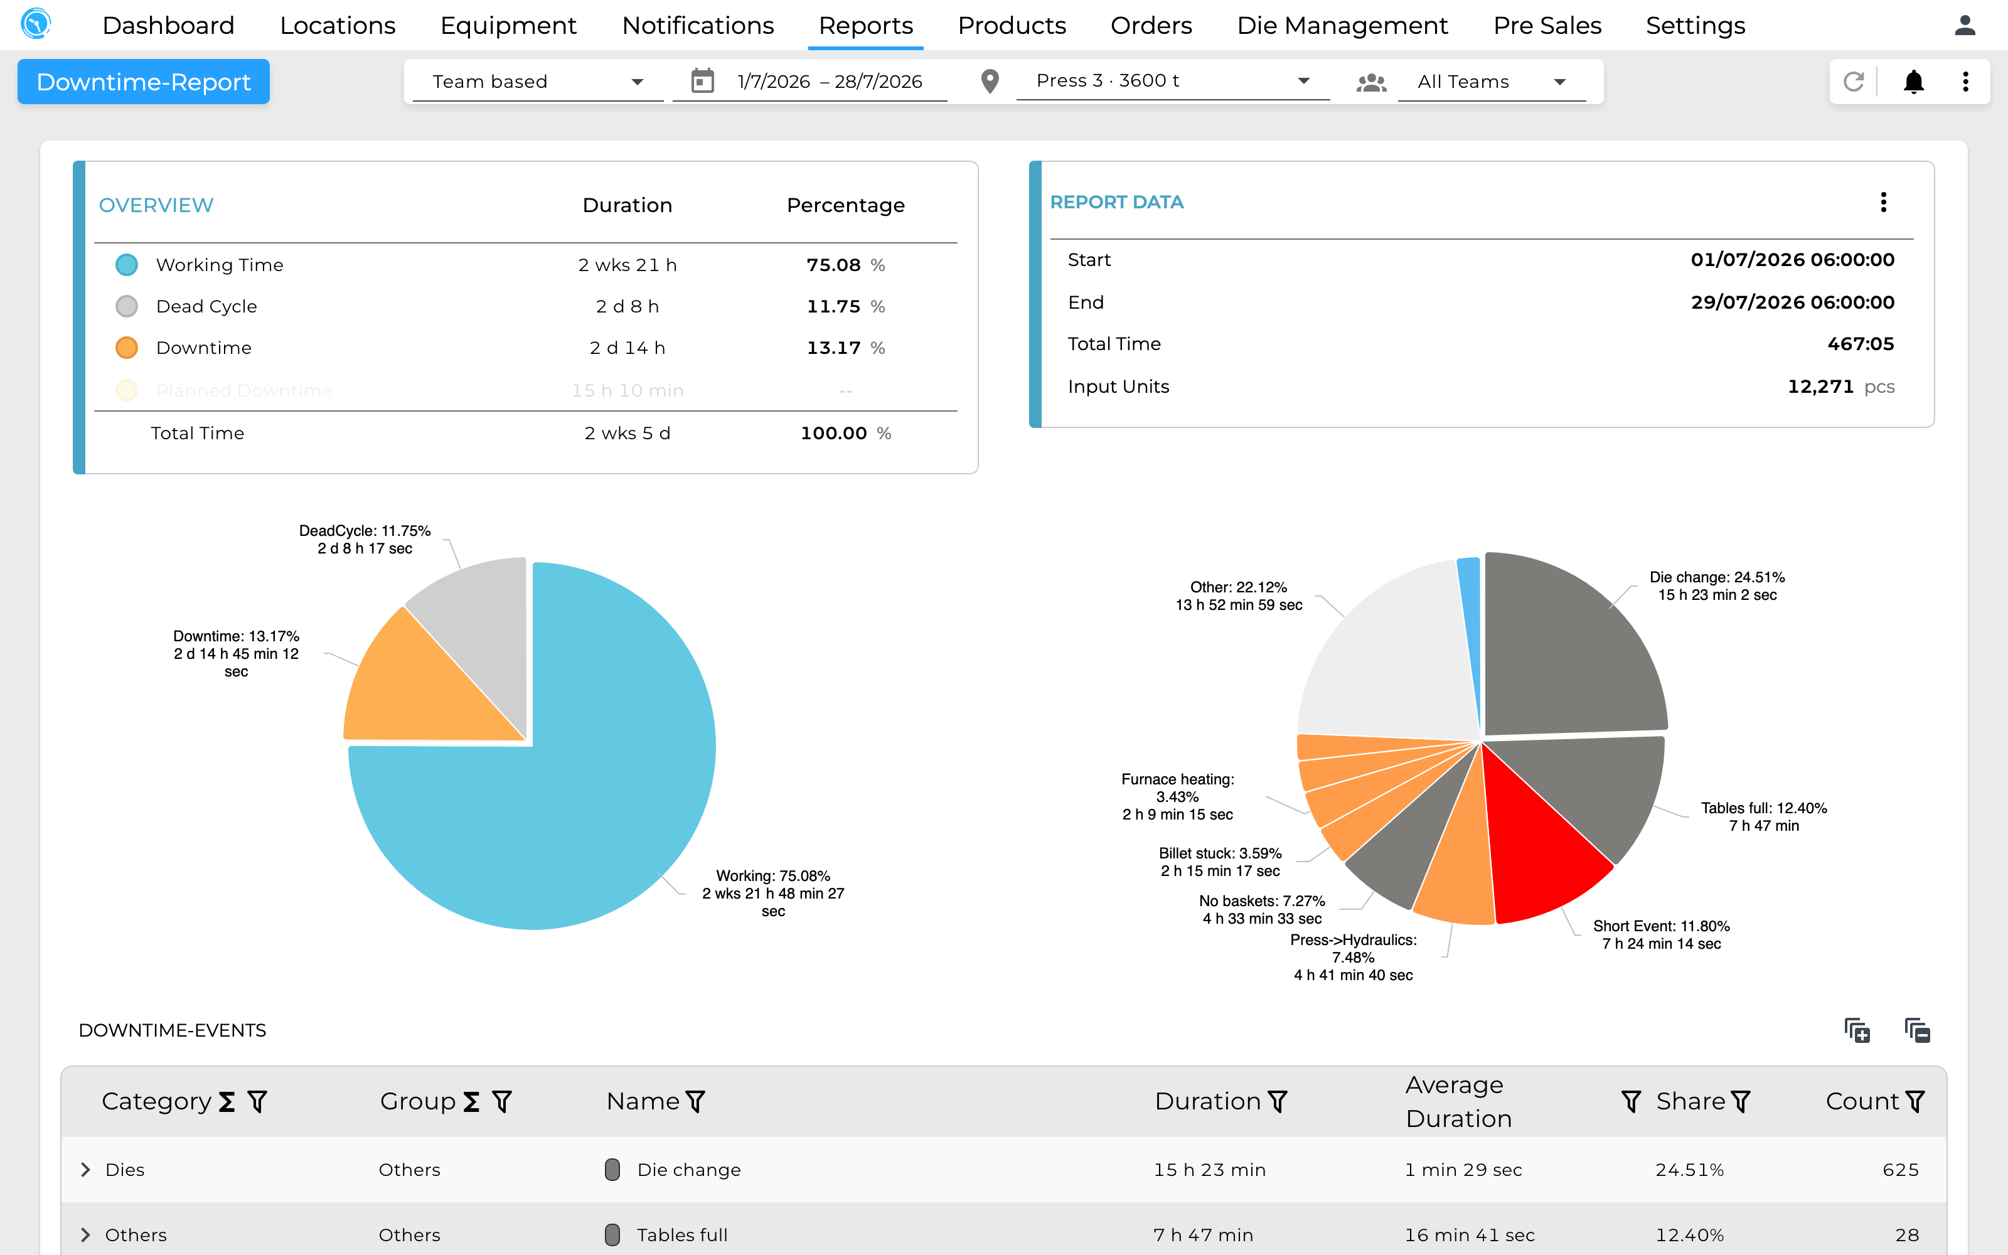Switch to the Settings menu
The image size is (2008, 1255).
click(x=1695, y=26)
